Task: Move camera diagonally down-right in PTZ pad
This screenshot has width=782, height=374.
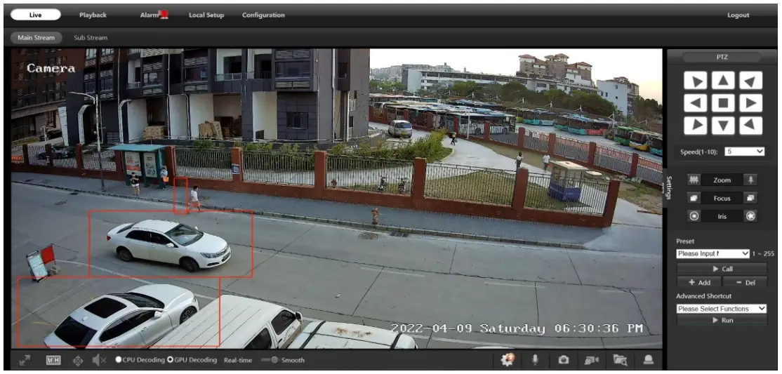Action: (750, 126)
